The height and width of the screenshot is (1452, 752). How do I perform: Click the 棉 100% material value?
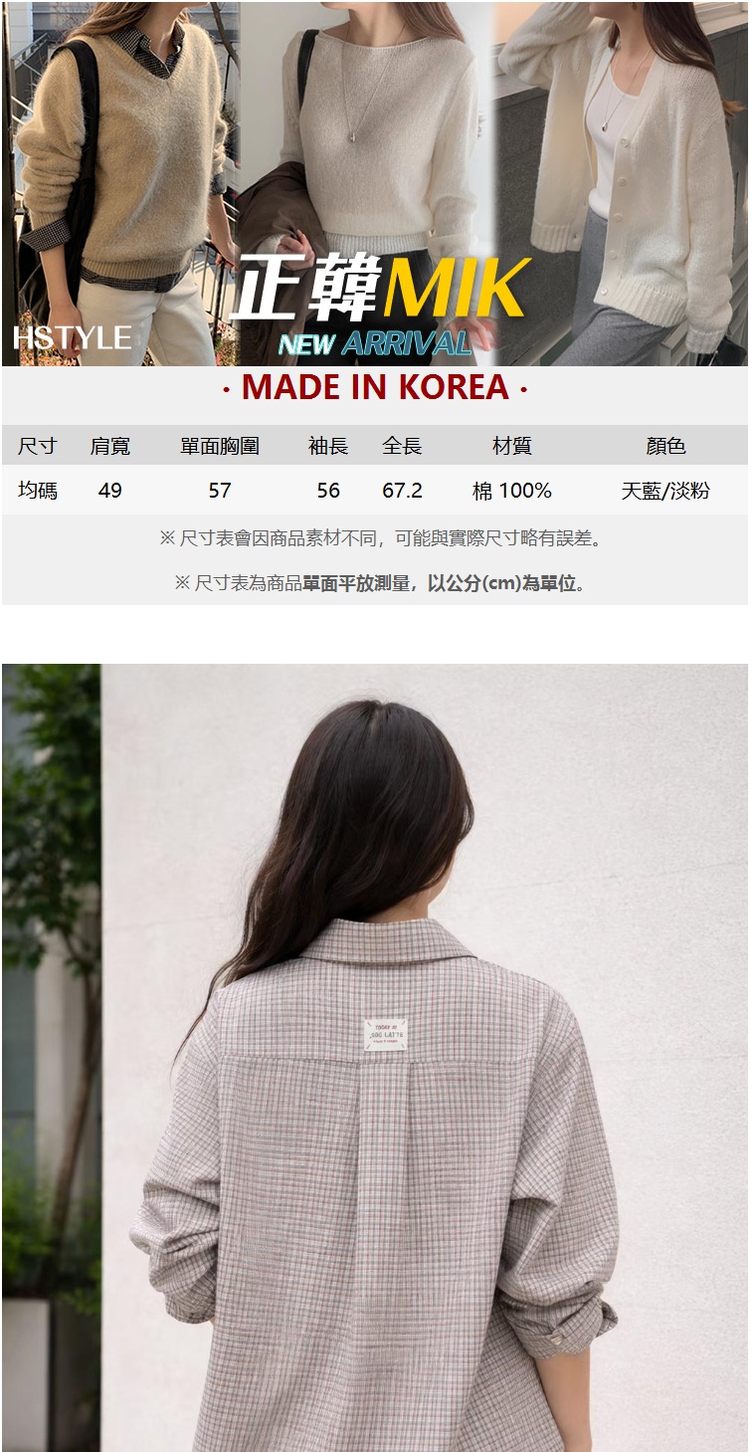click(512, 490)
